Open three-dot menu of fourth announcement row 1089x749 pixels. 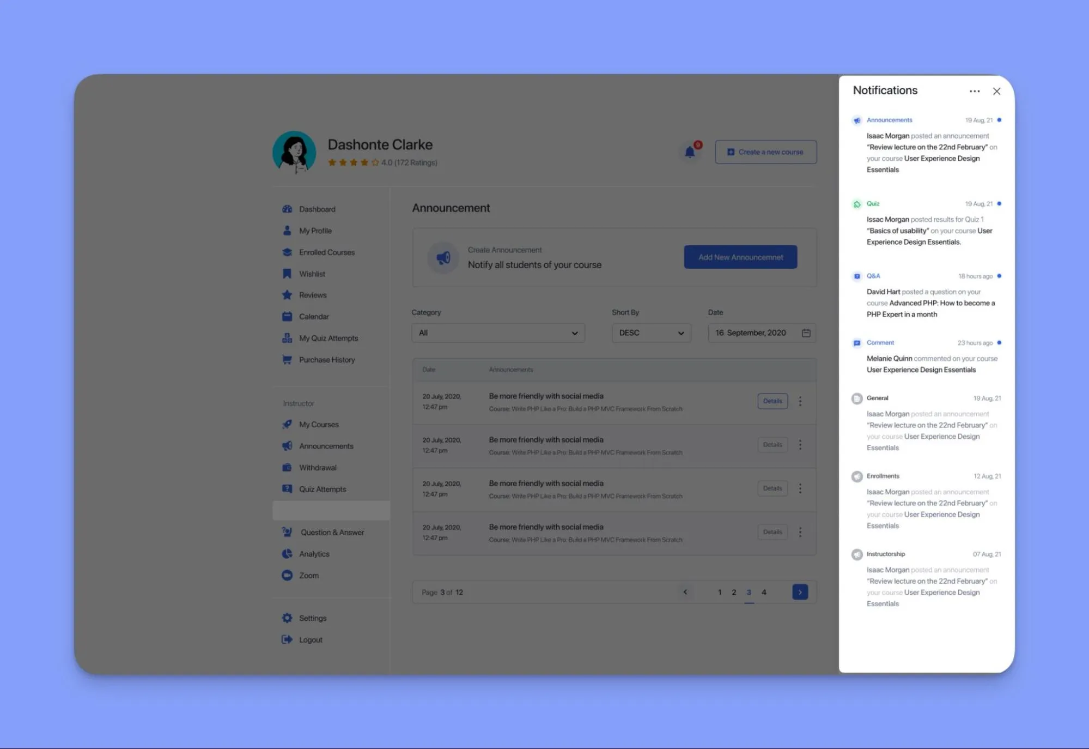pyautogui.click(x=800, y=532)
